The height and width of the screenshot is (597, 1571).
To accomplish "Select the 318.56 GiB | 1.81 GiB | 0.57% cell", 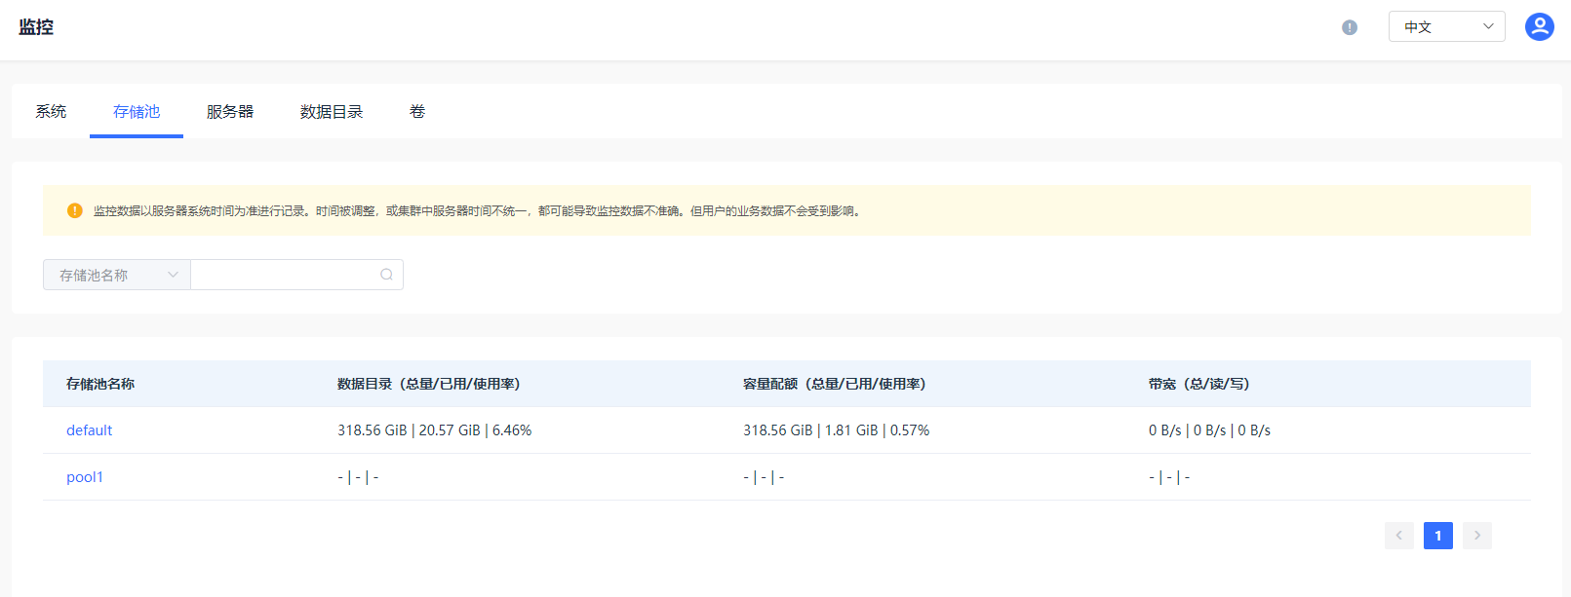I will coord(836,430).
